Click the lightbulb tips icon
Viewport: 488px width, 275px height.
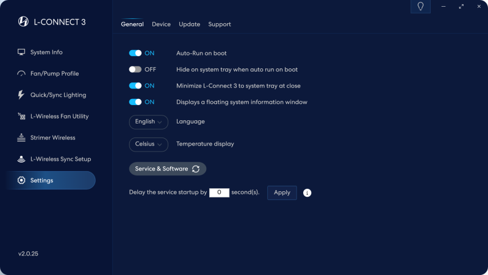point(420,6)
